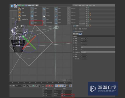The width and height of the screenshot is (125, 98).
Task: Jump to end of animation
Action: point(43,86)
